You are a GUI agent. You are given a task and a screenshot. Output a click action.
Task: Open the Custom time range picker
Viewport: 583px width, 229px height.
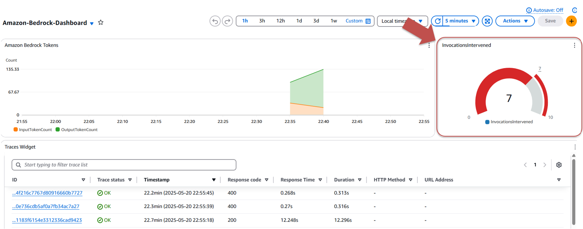click(x=358, y=21)
